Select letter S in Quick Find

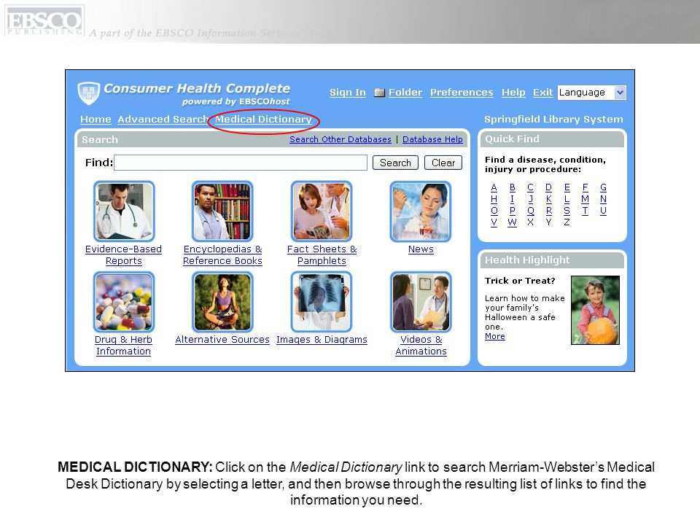567,211
